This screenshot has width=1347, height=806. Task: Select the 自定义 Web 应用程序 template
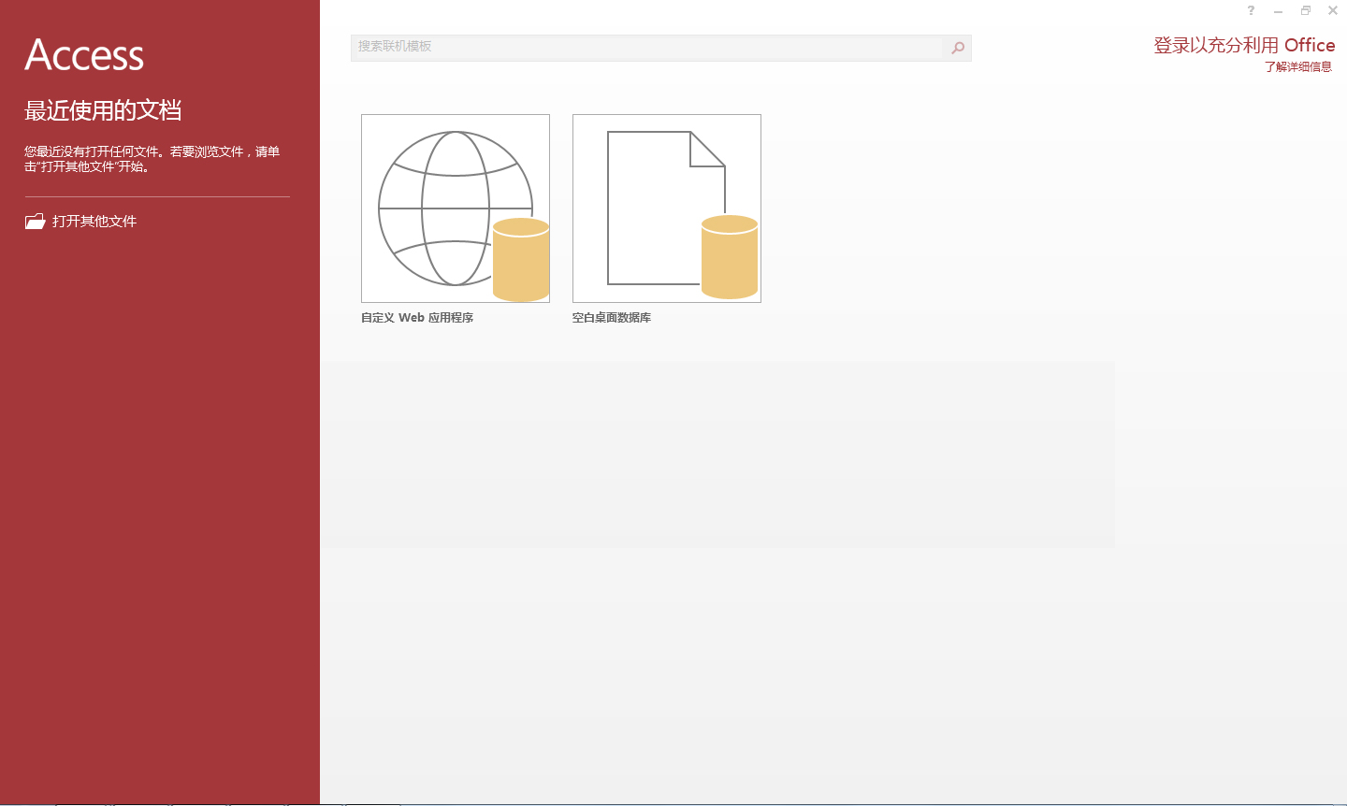pos(455,208)
